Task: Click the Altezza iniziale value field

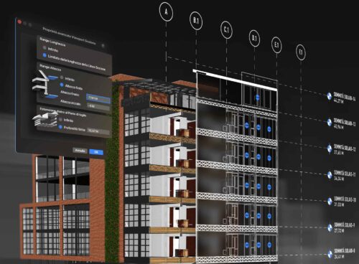Action: tap(98, 106)
